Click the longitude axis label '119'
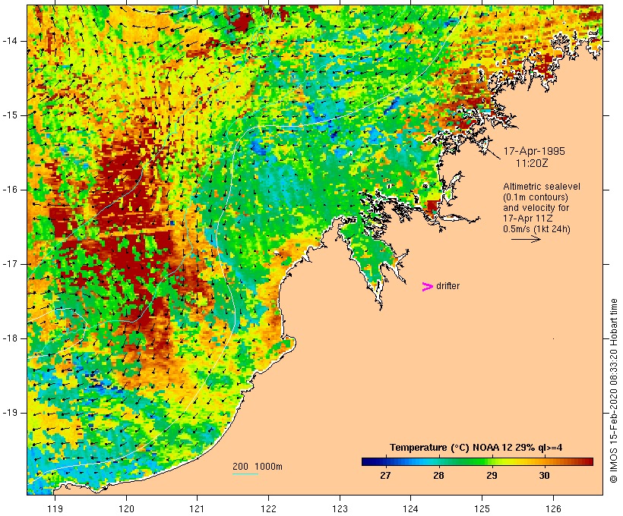This screenshot has height=516, width=623. (55, 508)
